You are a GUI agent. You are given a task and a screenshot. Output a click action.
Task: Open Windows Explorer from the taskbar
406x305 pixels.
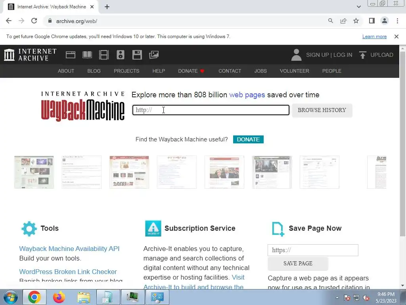(83, 297)
